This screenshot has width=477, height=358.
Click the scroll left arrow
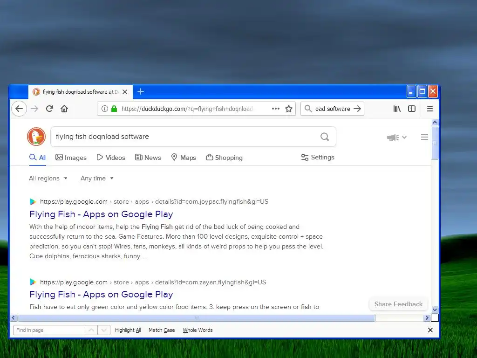coord(14,318)
